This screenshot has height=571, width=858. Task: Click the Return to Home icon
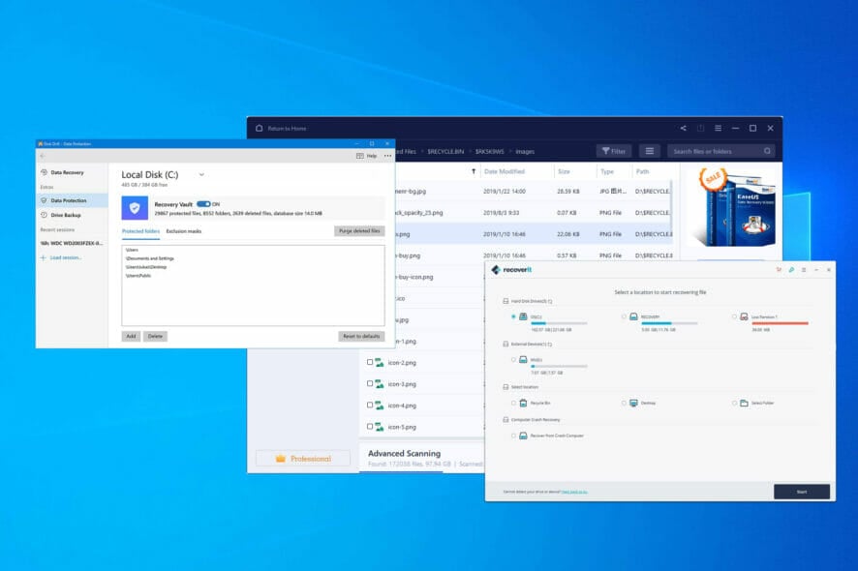[x=260, y=128]
